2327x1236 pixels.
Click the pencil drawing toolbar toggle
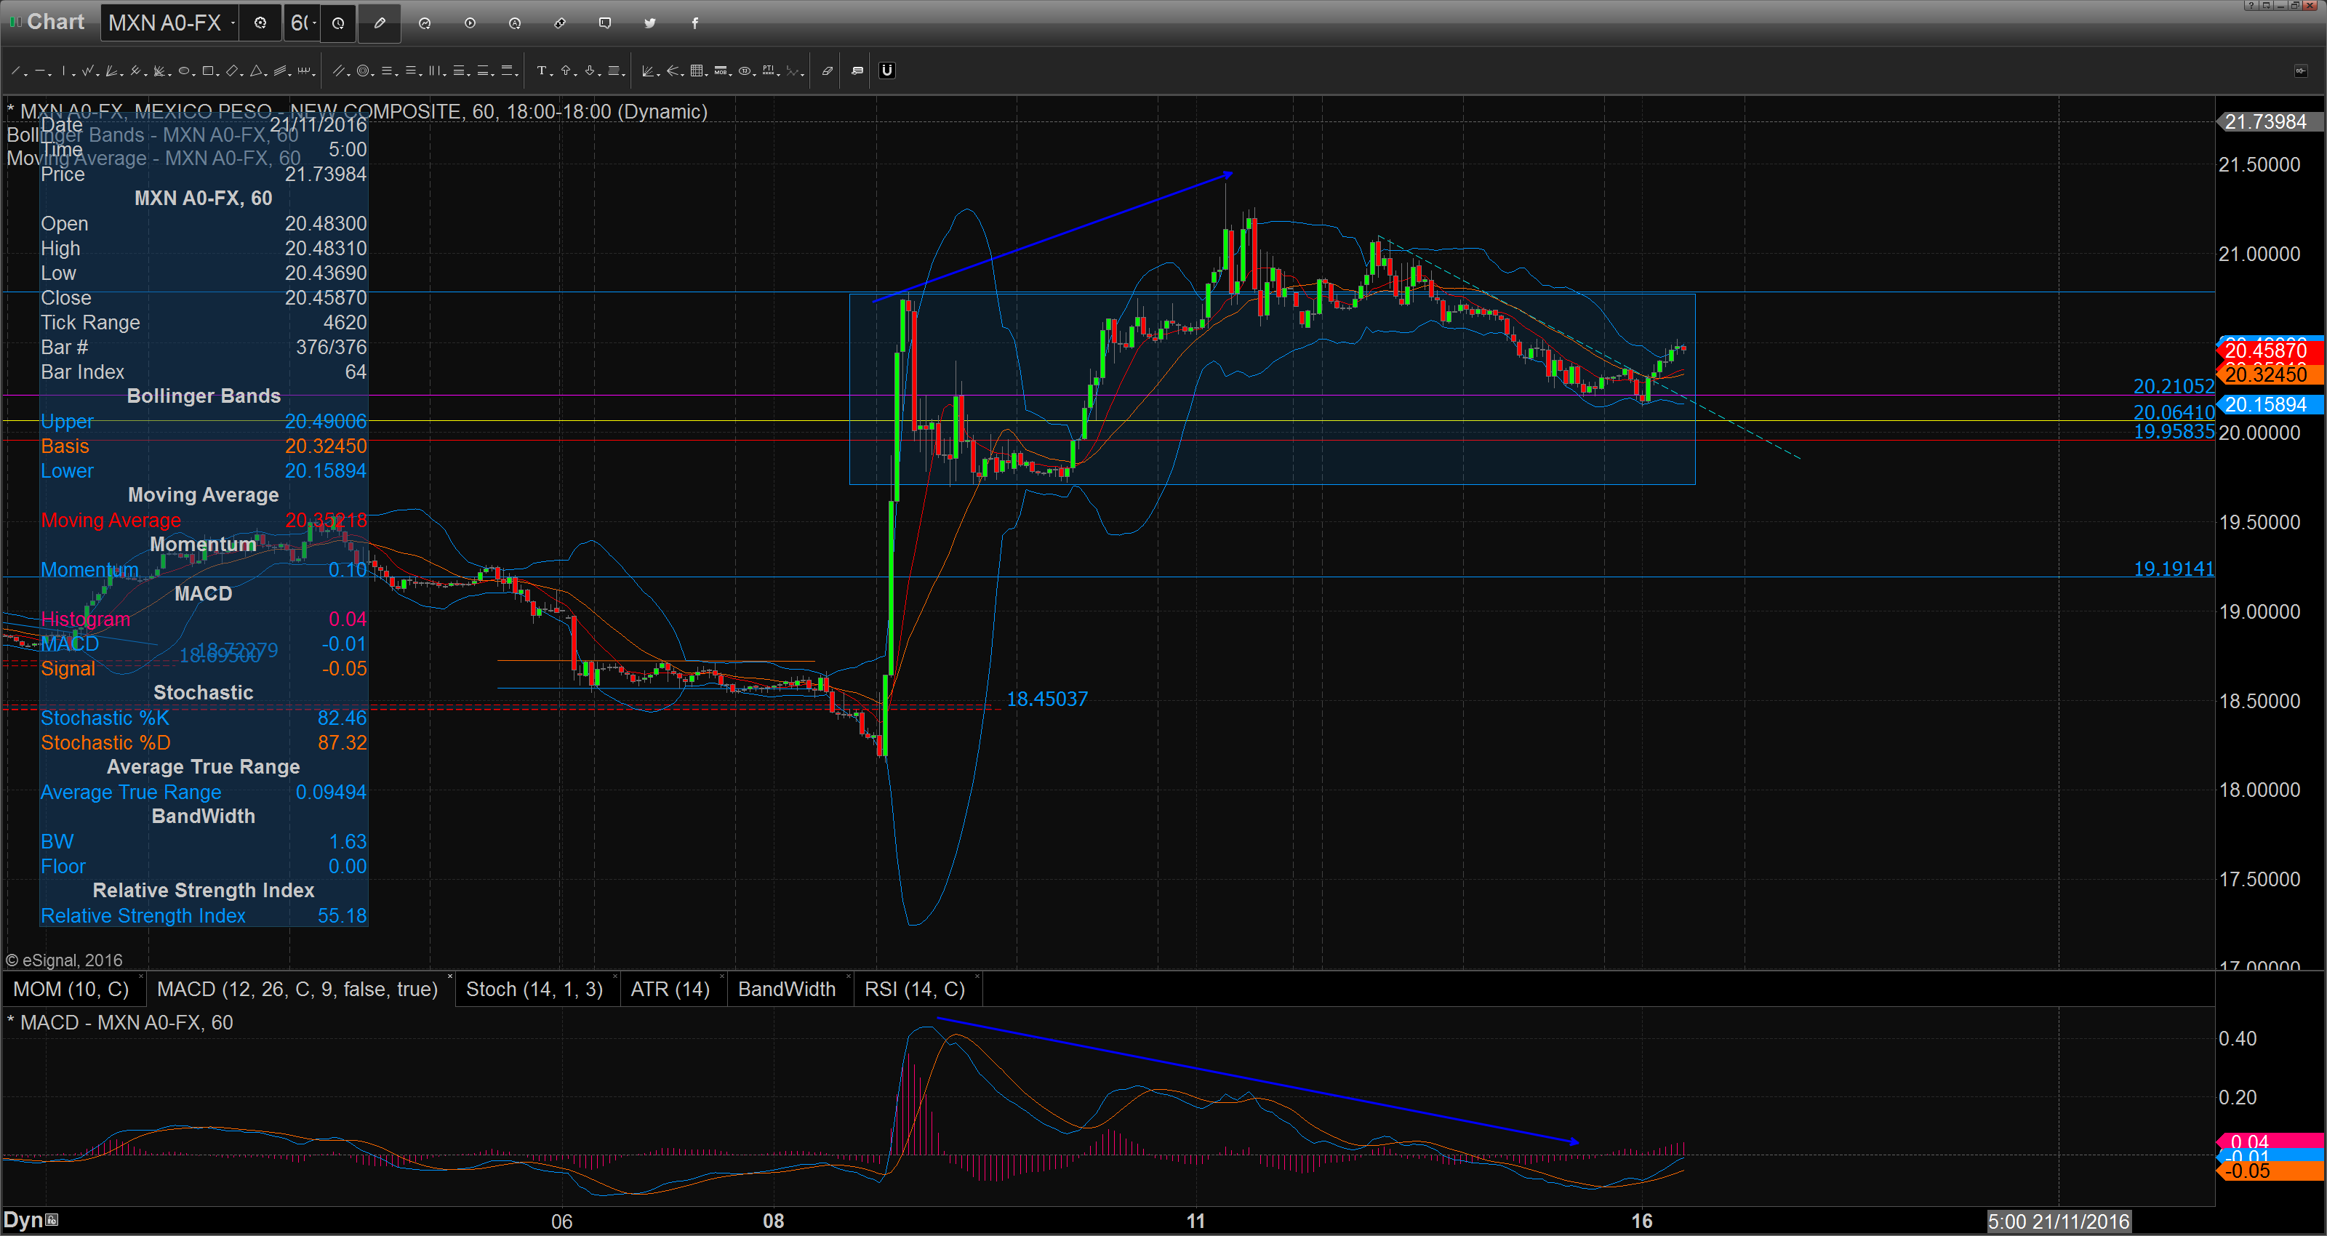[380, 23]
